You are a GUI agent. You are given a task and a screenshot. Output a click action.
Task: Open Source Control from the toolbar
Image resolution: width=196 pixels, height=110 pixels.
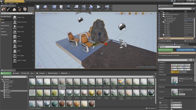pos(45,7)
